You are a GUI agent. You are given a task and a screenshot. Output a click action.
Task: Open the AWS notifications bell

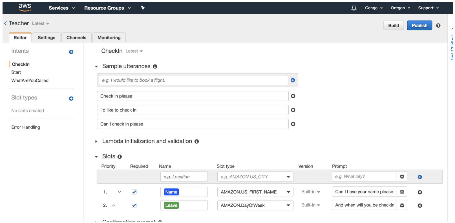[x=354, y=8]
